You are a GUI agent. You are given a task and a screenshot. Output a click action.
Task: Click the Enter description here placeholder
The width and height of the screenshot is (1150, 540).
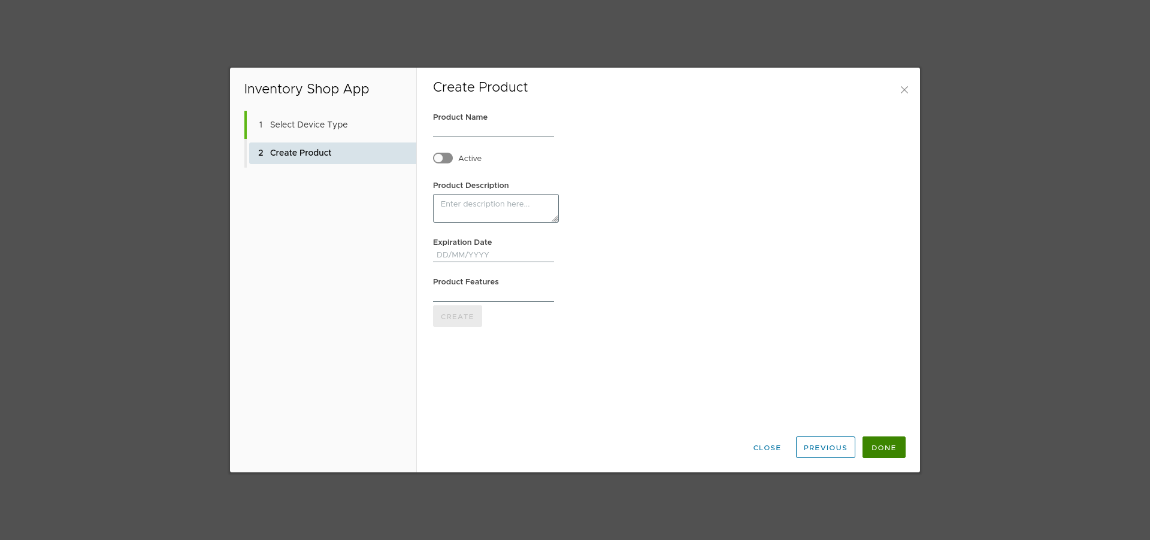click(495, 204)
